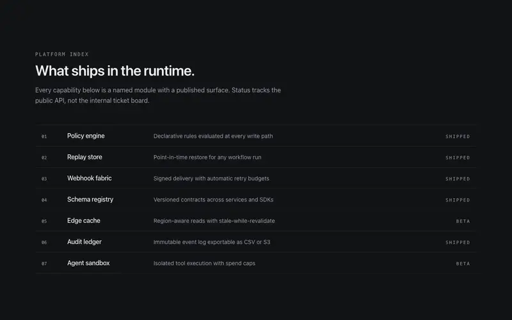
Task: Click Immutable event log exportable as CSV or S3
Action: tap(212, 243)
